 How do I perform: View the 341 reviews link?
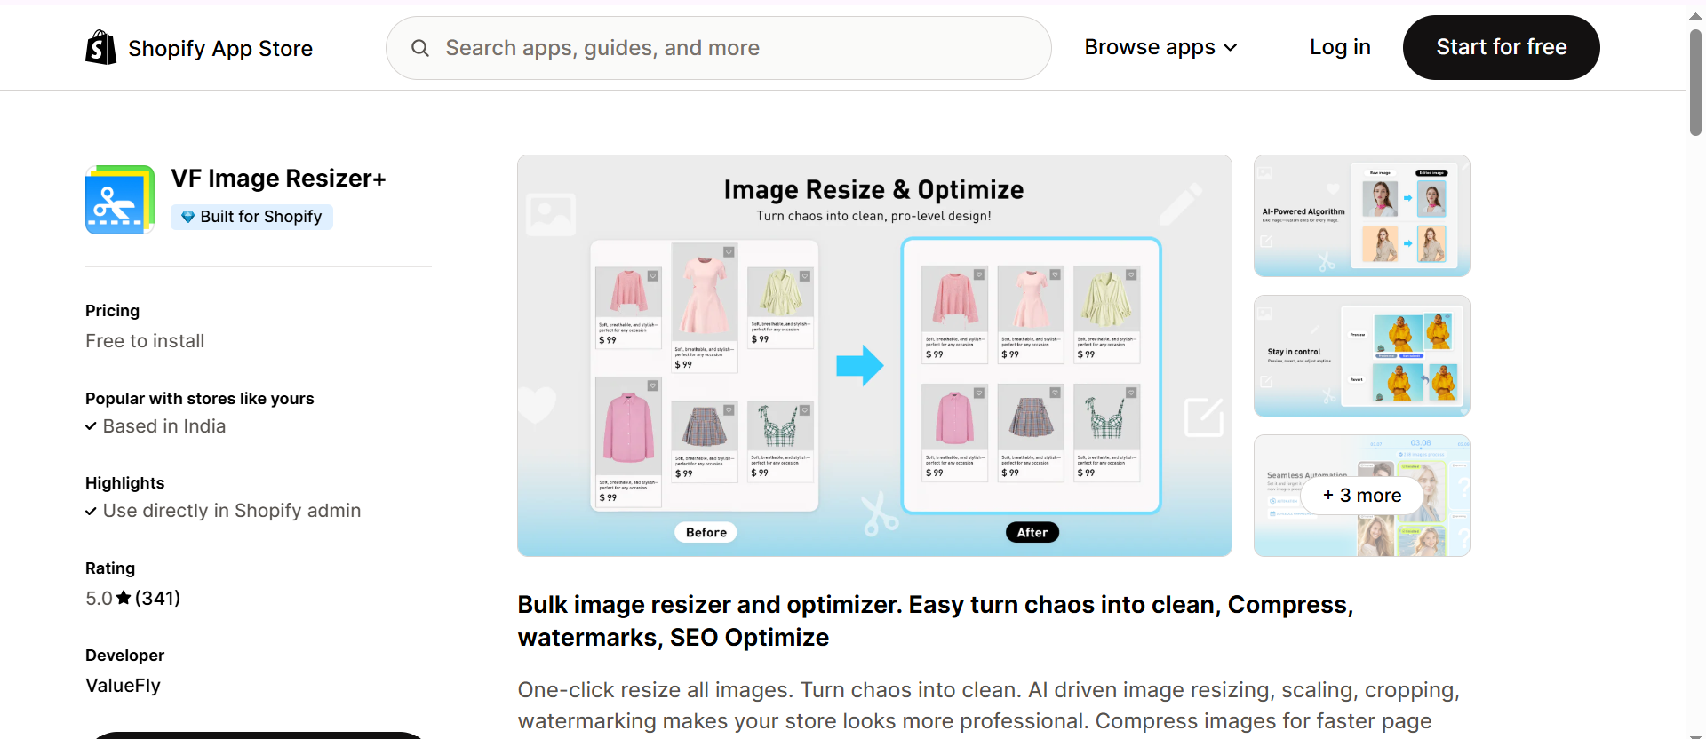[x=157, y=598]
